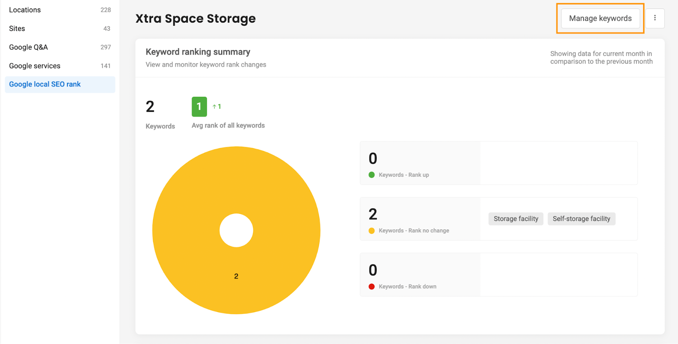Click the red Rank down legend dot
This screenshot has height=344, width=678.
372,286
